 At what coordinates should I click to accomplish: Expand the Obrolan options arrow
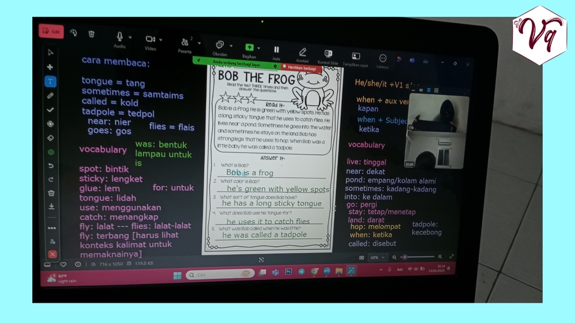(x=231, y=46)
